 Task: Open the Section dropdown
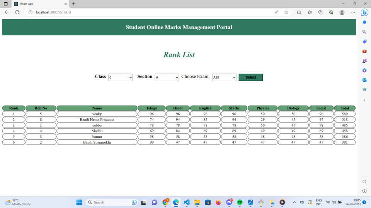tap(167, 77)
